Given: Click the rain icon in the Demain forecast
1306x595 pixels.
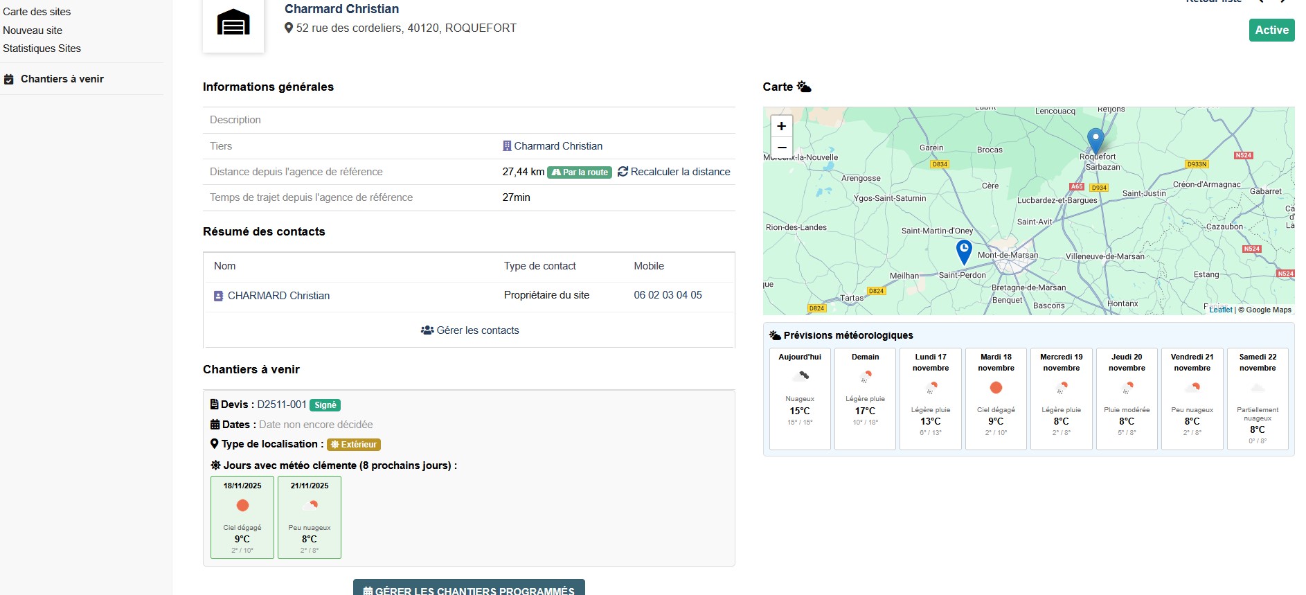Looking at the screenshot, I should (x=866, y=376).
